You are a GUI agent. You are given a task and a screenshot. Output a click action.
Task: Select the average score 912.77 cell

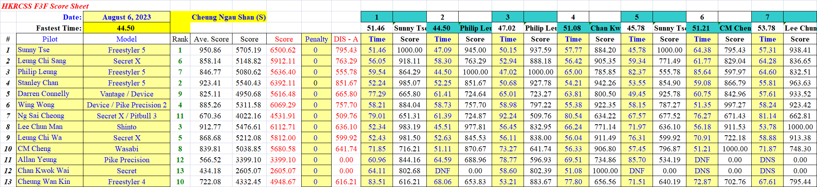tap(211, 127)
